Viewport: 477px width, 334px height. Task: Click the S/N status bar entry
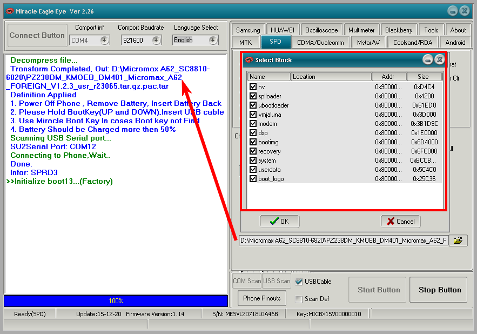245,314
